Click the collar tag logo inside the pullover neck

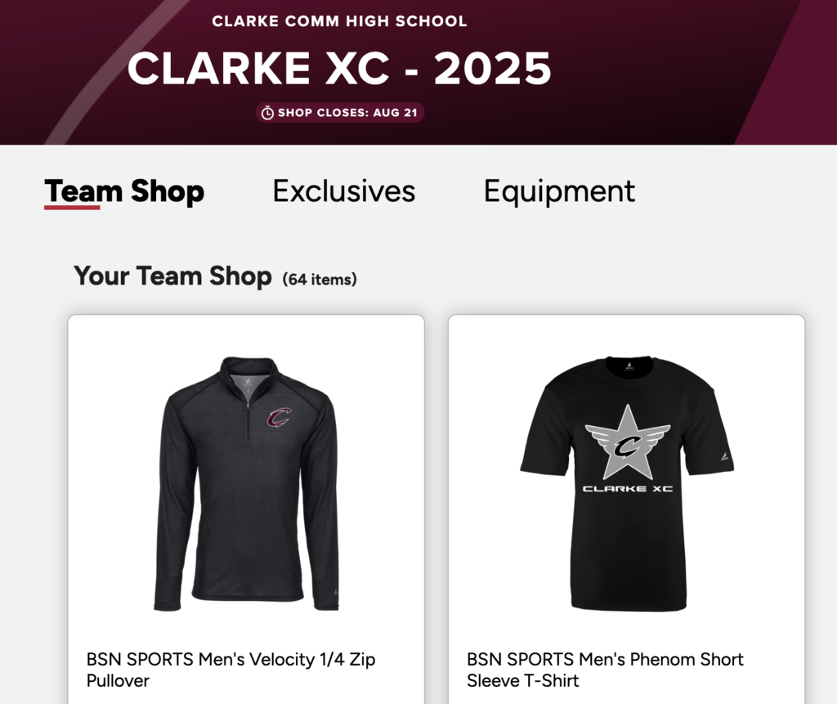tap(248, 381)
